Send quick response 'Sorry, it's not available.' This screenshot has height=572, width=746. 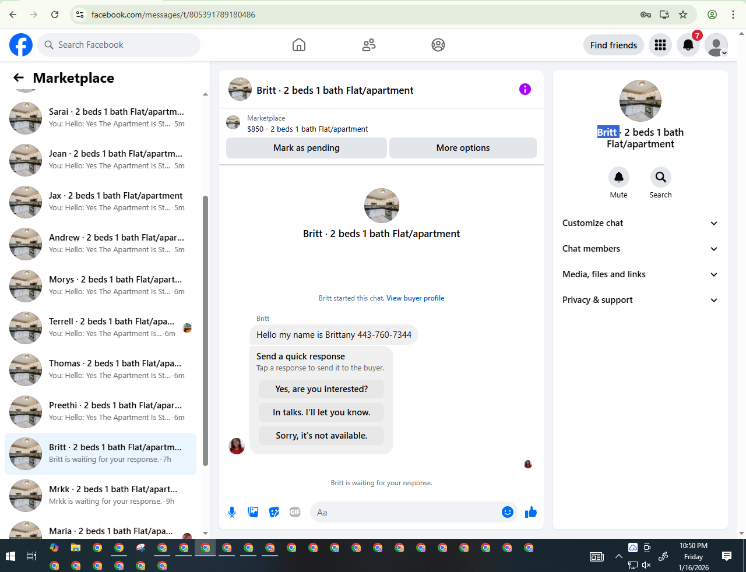point(322,436)
